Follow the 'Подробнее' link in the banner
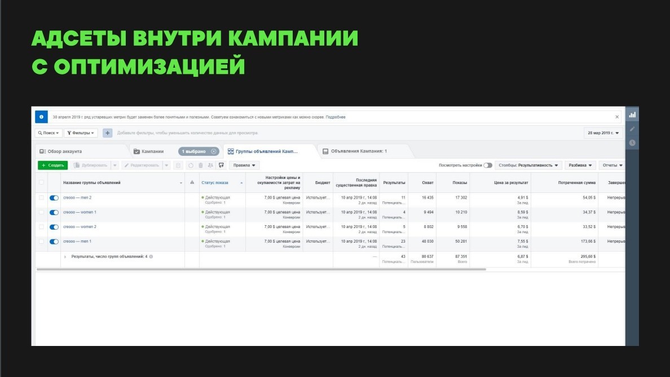Viewport: 670px width, 377px height. click(336, 117)
